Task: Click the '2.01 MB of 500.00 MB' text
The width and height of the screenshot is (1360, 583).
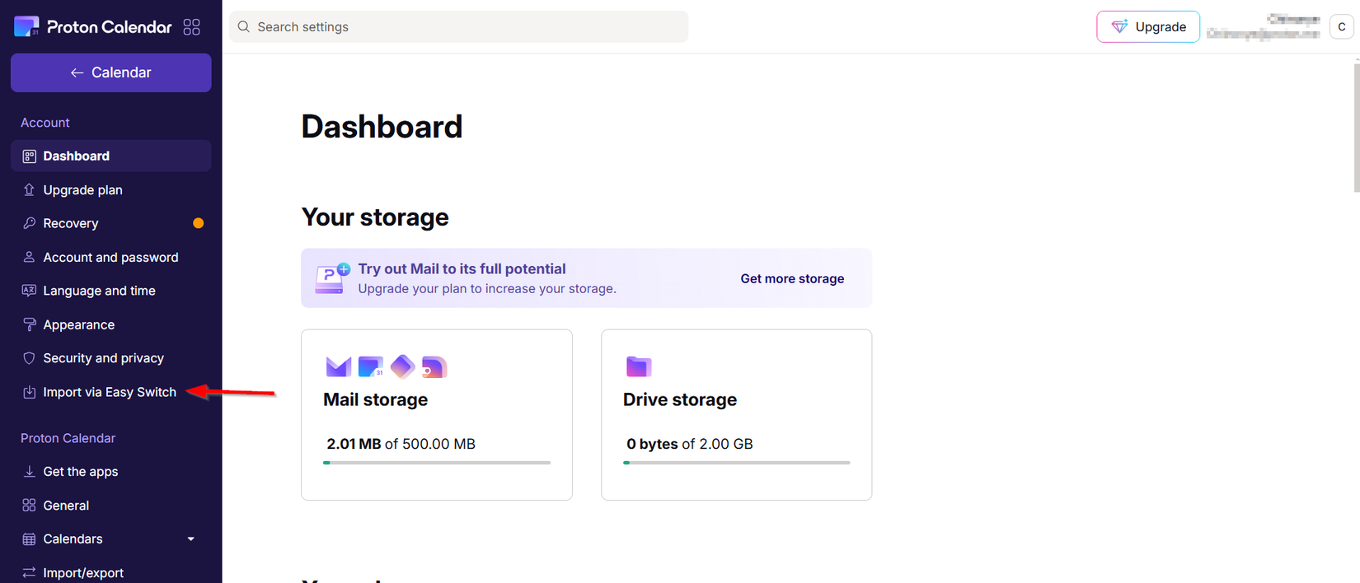Action: click(401, 444)
